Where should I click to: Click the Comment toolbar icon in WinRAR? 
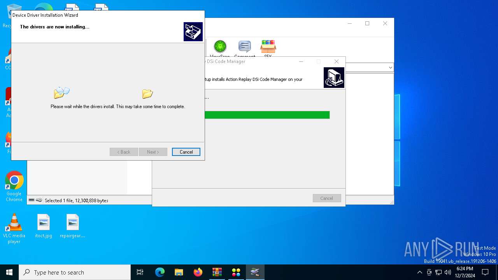245,47
